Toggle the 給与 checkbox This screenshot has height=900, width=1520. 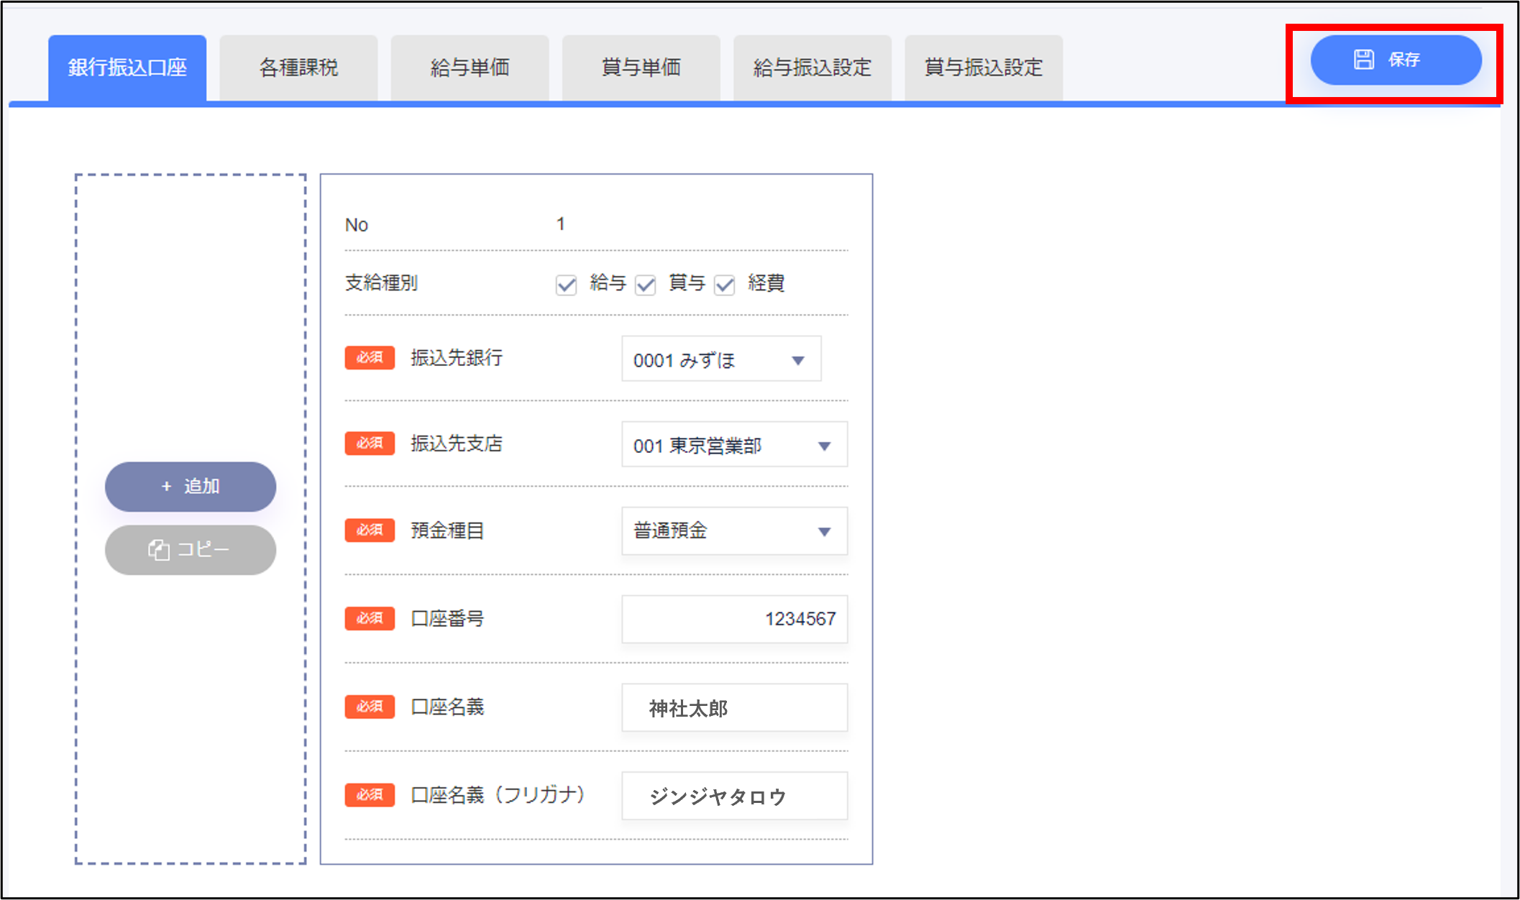click(x=567, y=285)
